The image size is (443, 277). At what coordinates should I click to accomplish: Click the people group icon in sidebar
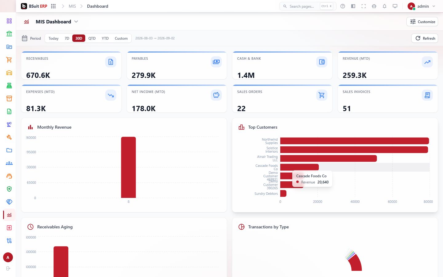[9, 163]
